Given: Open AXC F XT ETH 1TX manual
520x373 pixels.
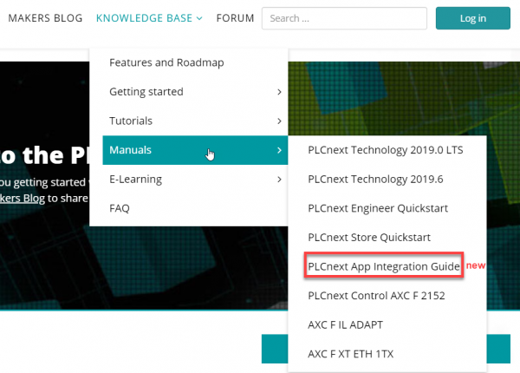Looking at the screenshot, I should coord(350,354).
